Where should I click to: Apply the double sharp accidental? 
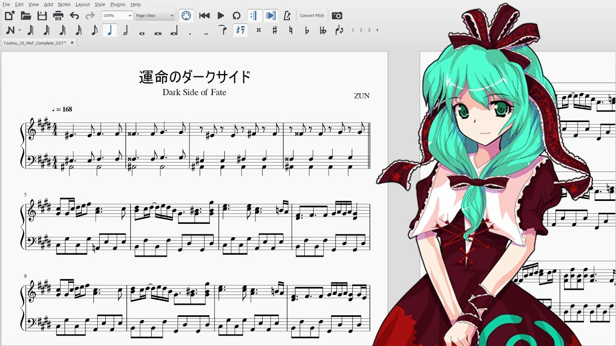(x=258, y=30)
